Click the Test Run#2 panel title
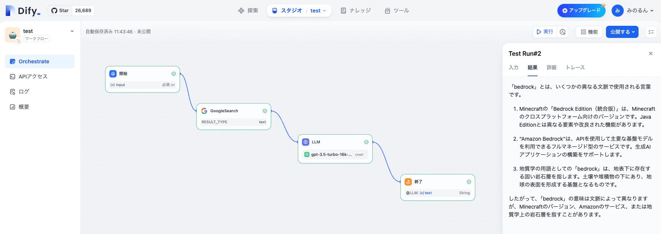This screenshot has width=661, height=234. click(525, 53)
